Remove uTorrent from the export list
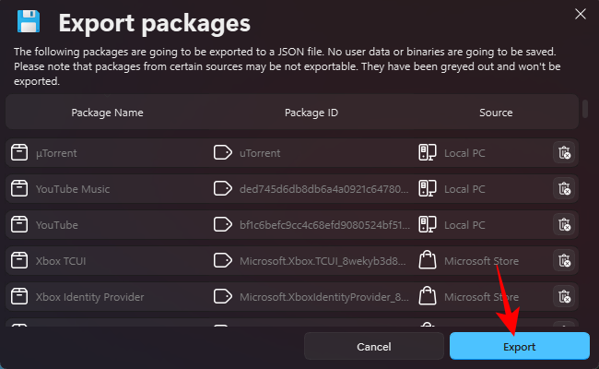Viewport: 599px width, 369px height. (564, 153)
